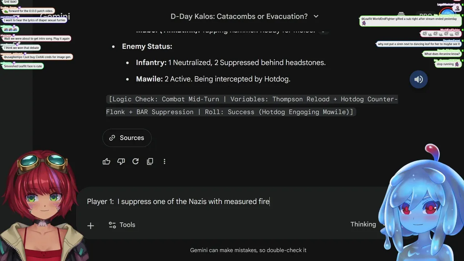Image resolution: width=464 pixels, height=261 pixels.
Task: Click the Logic Check code block
Action: point(252,105)
